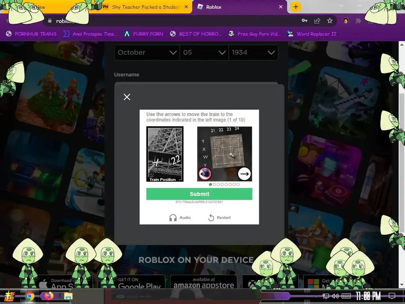405x304 pixels.
Task: Click the scrollbar up arrow
Action: (x=402, y=44)
